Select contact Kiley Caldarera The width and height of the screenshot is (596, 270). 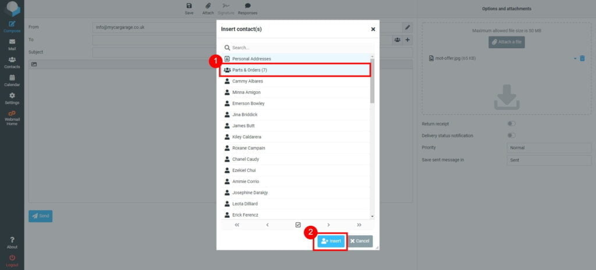[x=295, y=137]
